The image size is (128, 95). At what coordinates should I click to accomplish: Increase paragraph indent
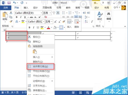pyautogui.click(x=89, y=13)
